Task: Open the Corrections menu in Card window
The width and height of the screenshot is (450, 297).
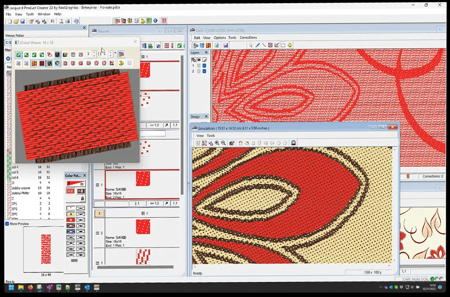Action: [x=248, y=38]
